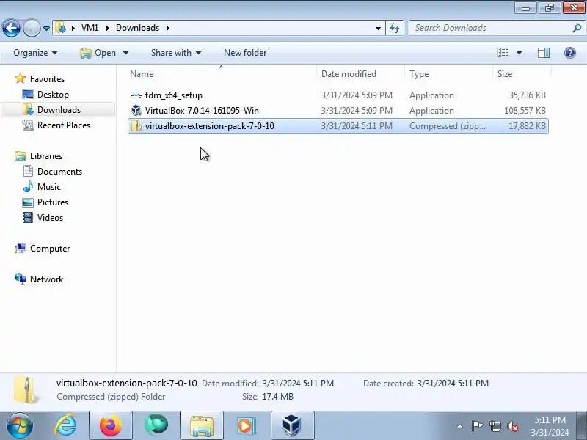Click the Date modified value in details pane
This screenshot has height=440, width=587.
[298, 383]
